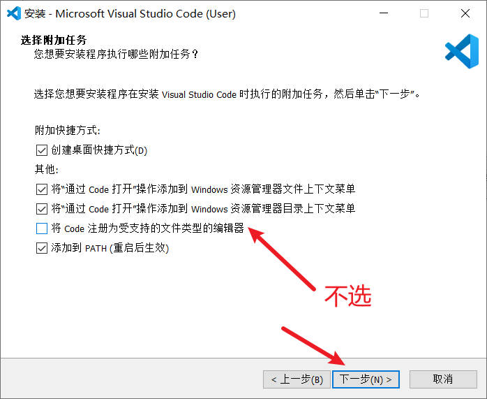Click the window title 安装 - Microsoft Visual Studio Code (User)

[130, 14]
